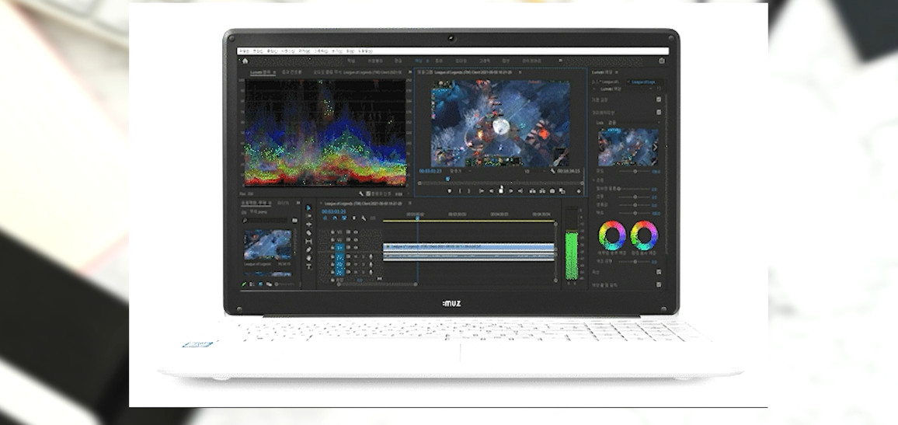Step forward one frame in the Program Monitor

(x=511, y=190)
